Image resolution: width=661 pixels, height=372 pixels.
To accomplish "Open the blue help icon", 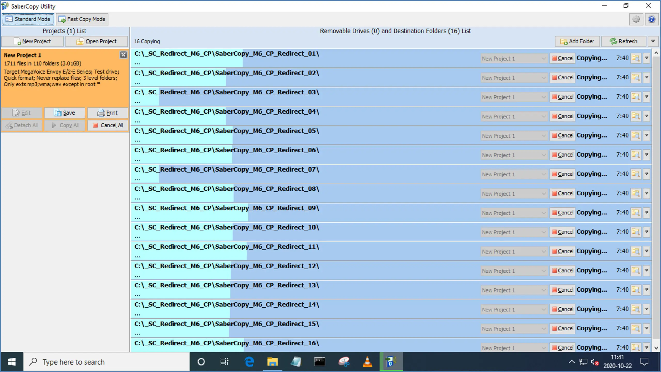I will (x=651, y=19).
